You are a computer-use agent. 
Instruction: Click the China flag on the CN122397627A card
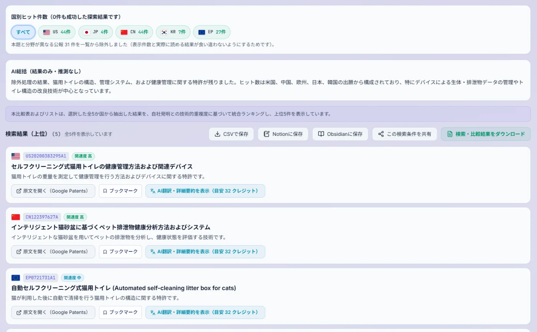click(x=16, y=217)
